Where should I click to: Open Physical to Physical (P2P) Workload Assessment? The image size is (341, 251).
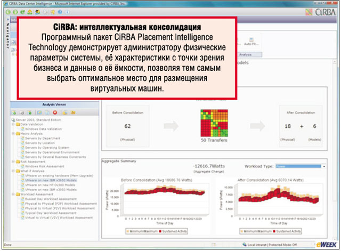61,204
